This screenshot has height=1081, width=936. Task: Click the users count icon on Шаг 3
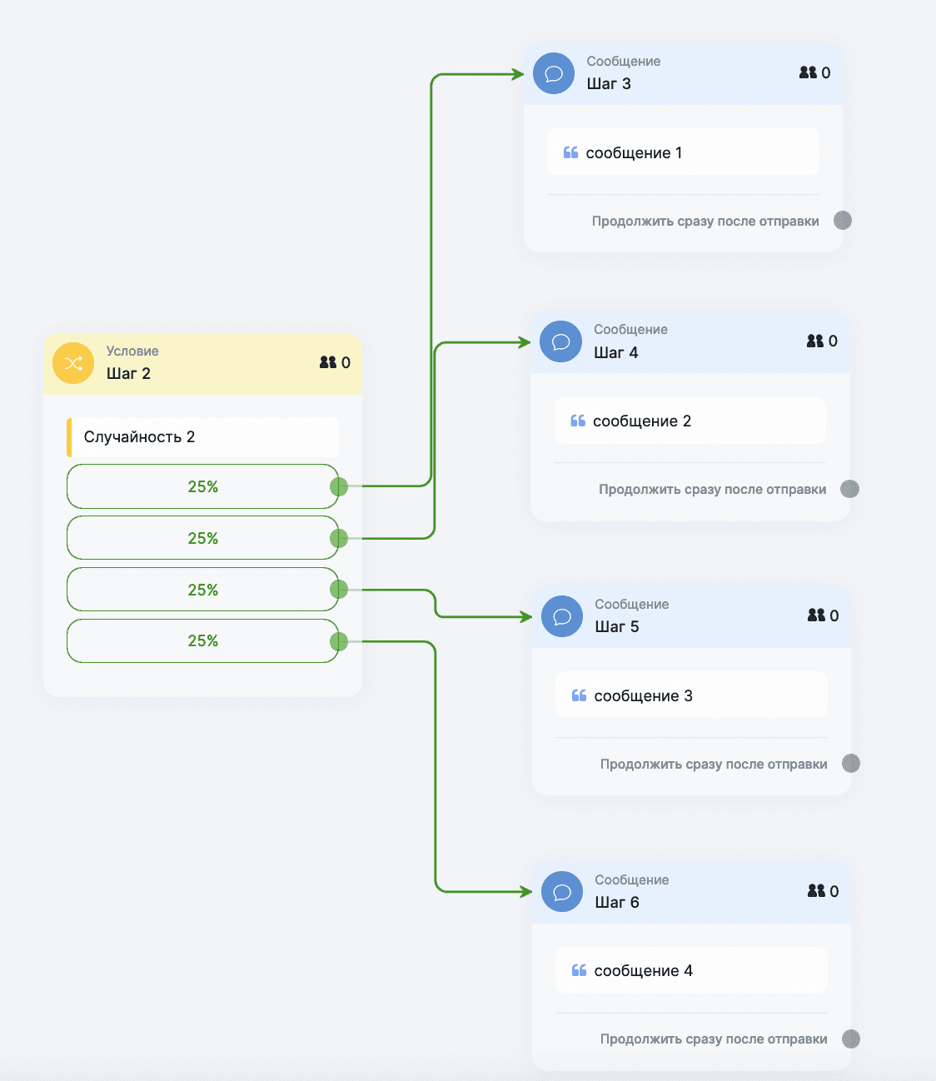(x=808, y=72)
